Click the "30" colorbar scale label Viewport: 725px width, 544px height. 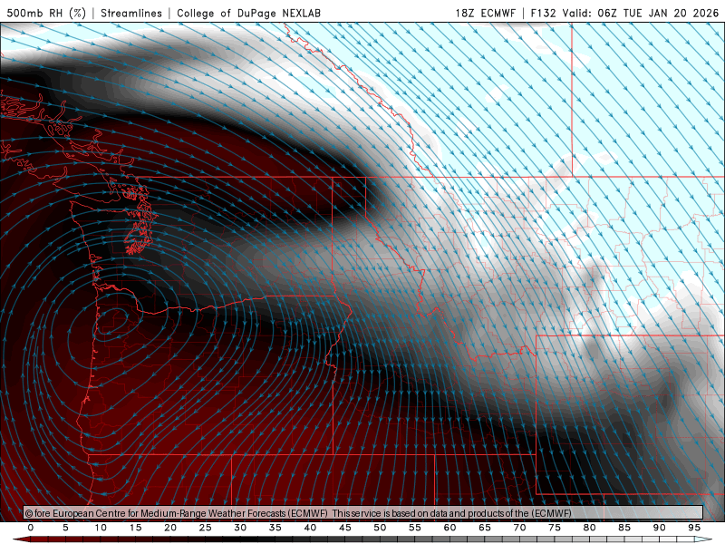point(240,528)
